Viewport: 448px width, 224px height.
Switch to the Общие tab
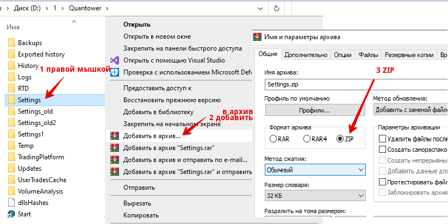(x=267, y=54)
